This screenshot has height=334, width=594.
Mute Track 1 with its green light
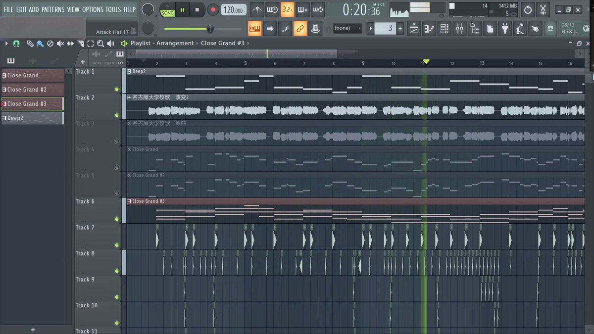[117, 90]
